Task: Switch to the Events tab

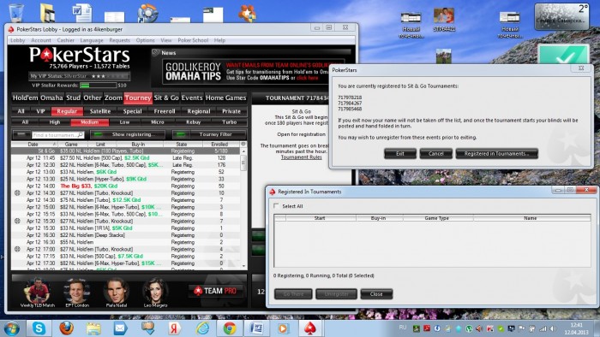Action: tap(192, 98)
